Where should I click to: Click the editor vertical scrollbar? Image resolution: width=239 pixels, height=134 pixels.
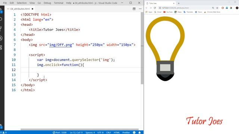coord(142,48)
